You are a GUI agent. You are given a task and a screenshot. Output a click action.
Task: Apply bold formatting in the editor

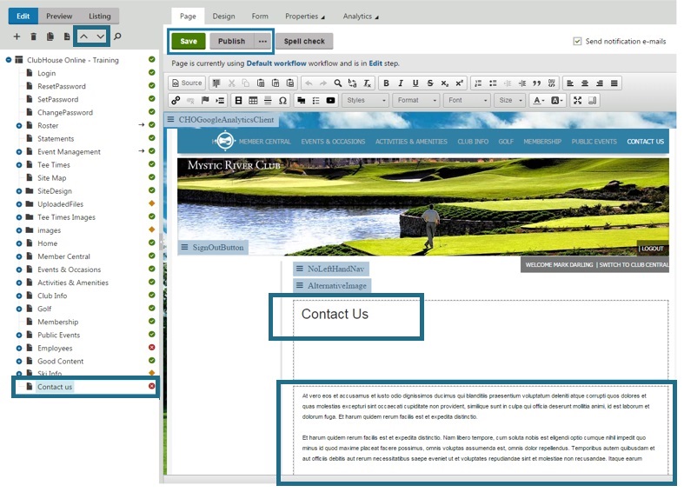click(385, 83)
